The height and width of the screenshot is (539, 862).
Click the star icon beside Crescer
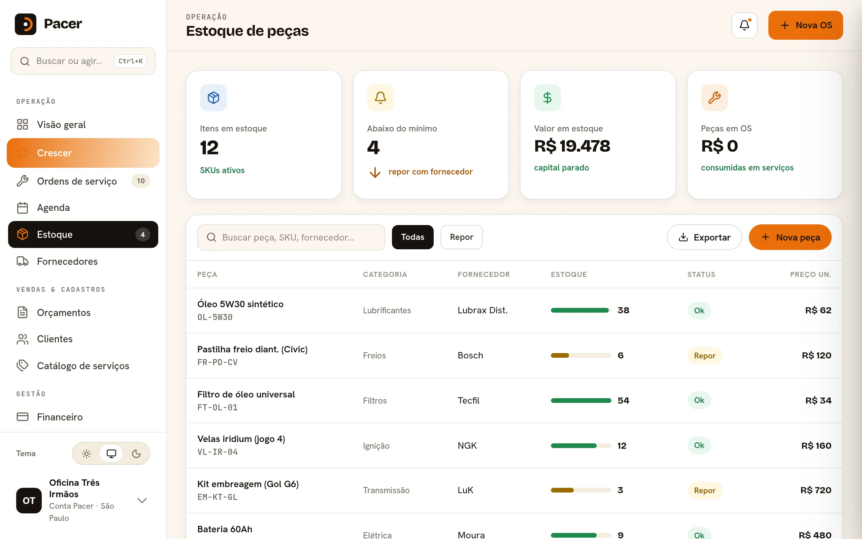pos(23,153)
